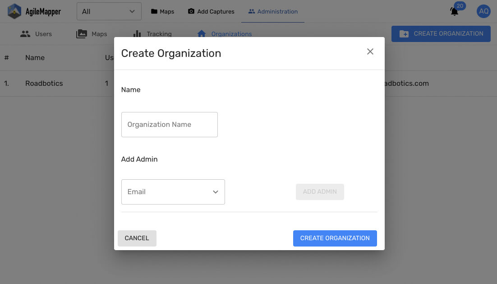
Task: Select the Administration top navigation tab
Action: click(x=273, y=11)
